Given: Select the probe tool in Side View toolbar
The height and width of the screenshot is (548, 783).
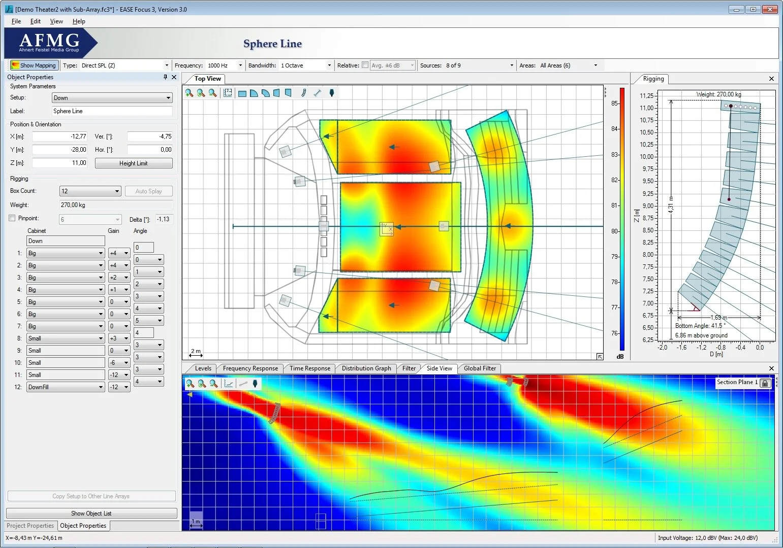Looking at the screenshot, I should coord(256,384).
